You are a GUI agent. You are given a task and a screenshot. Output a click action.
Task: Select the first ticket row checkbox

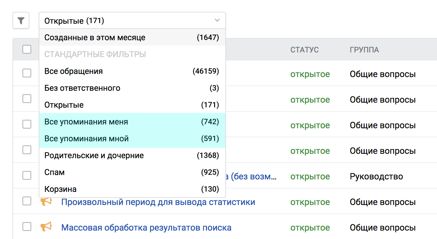pos(27,73)
